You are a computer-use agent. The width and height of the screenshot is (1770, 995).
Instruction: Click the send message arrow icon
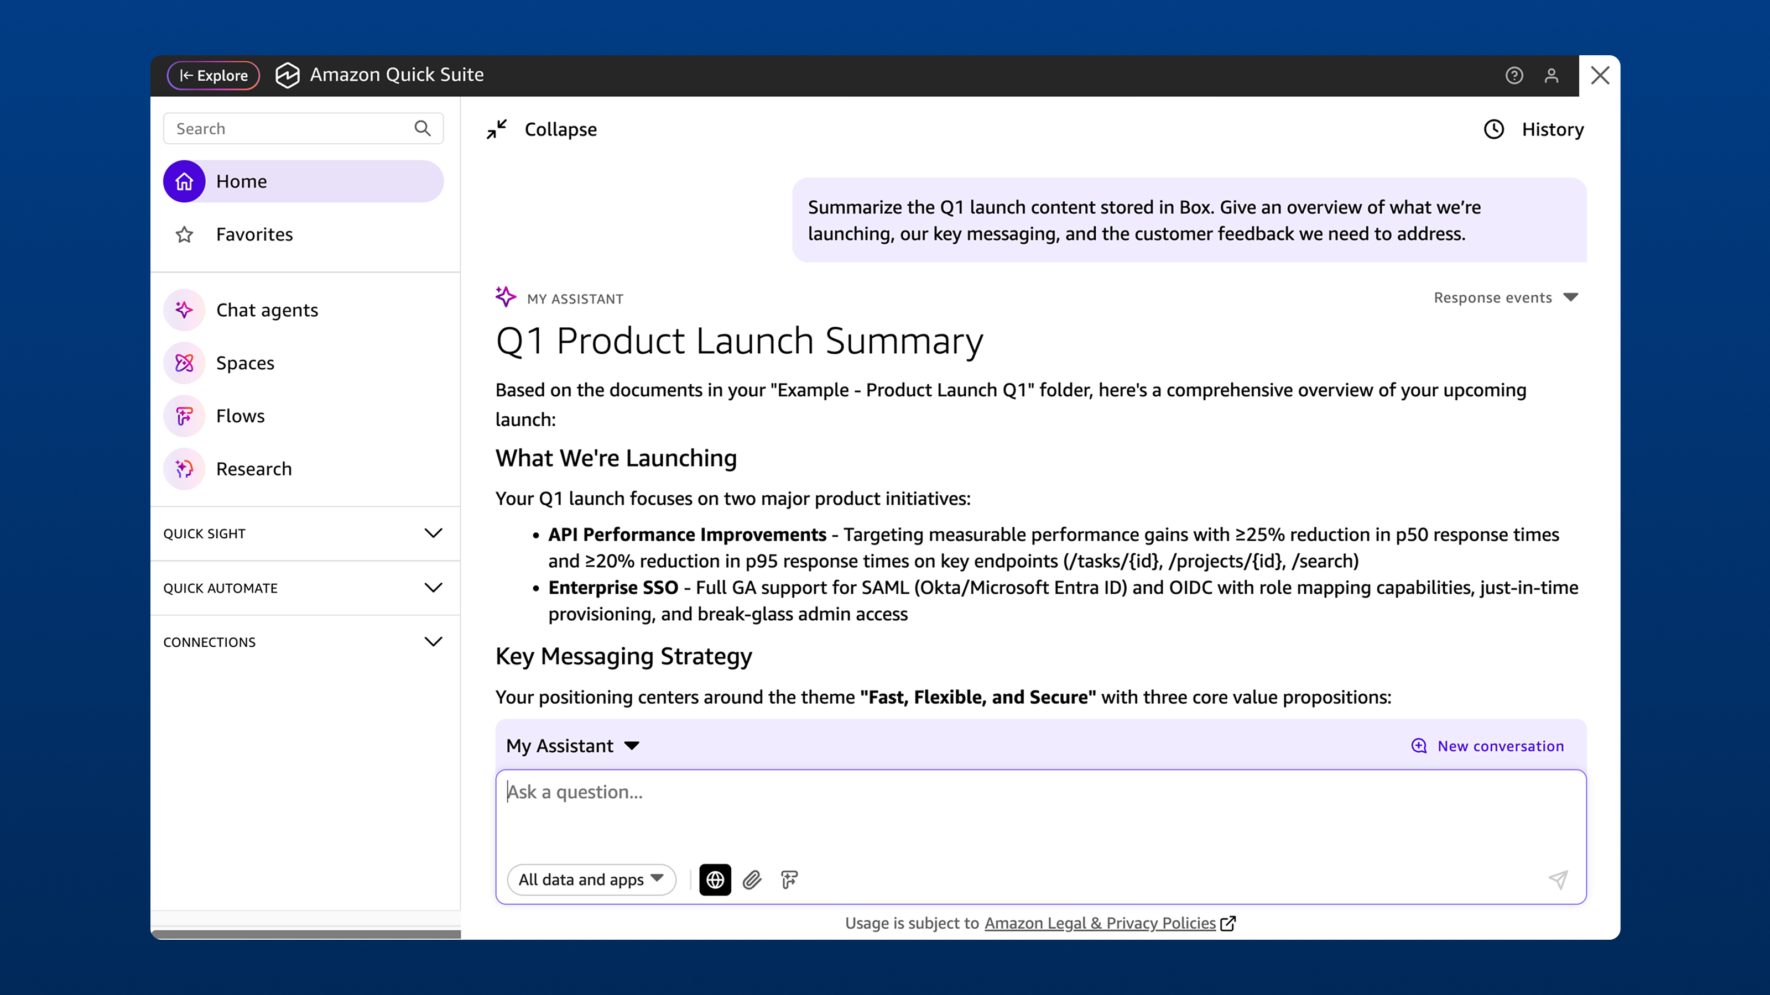pyautogui.click(x=1558, y=879)
